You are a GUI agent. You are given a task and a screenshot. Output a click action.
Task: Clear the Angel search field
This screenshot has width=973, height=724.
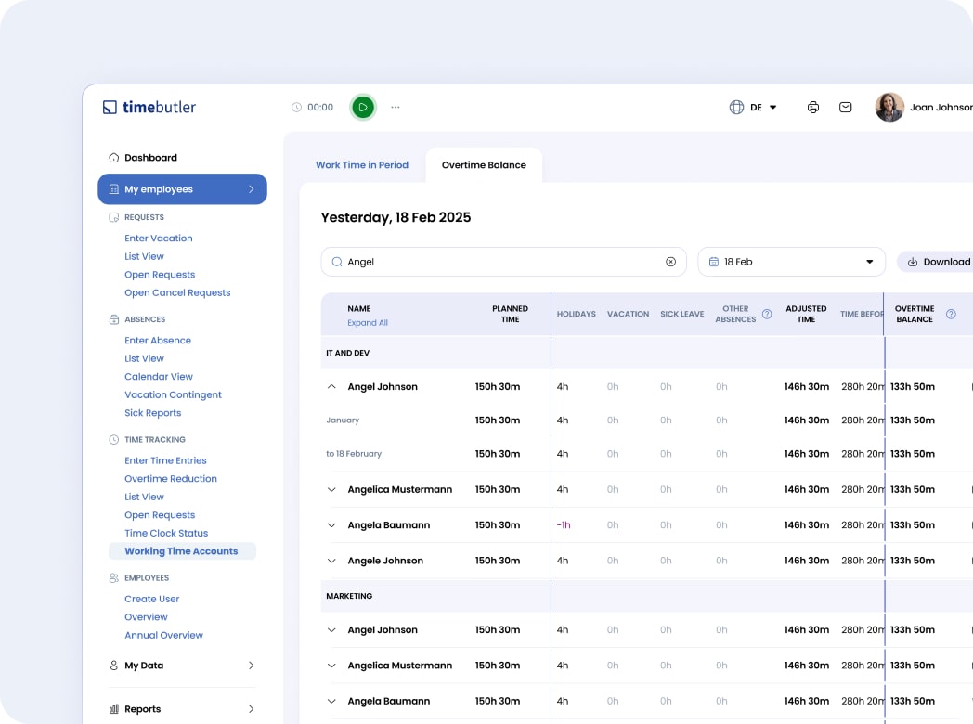(670, 262)
